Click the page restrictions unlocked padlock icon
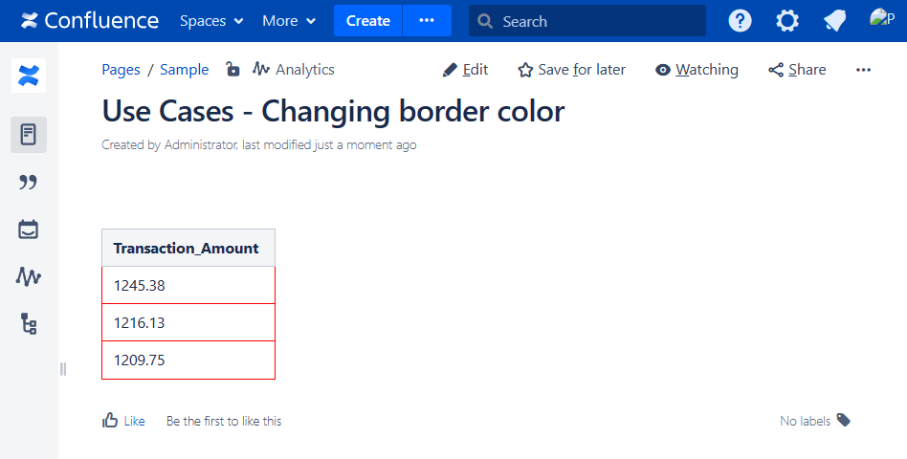The image size is (907, 459). click(x=232, y=69)
